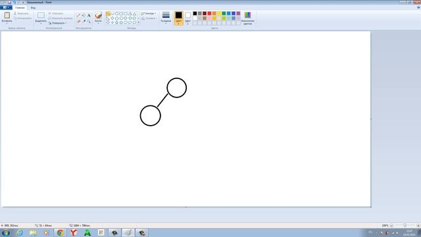Open the Paint application menu button
Image resolution: width=421 pixels, height=237 pixels.
(x=6, y=7)
